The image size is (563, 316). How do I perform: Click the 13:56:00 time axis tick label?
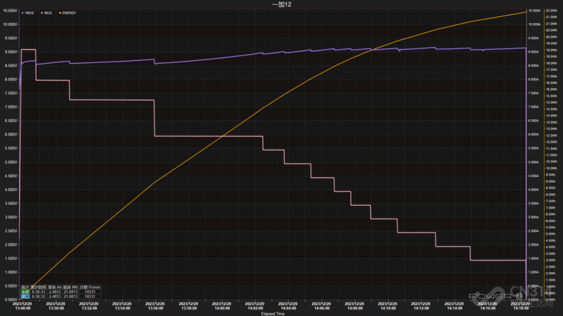tap(155, 308)
